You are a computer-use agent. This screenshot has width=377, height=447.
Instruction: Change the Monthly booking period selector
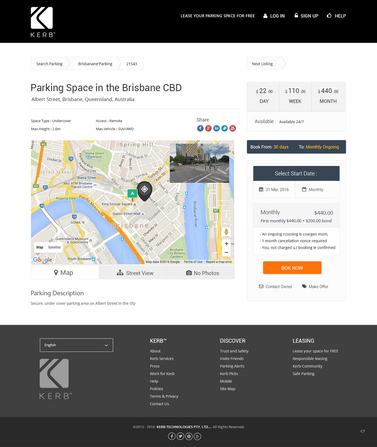point(317,190)
